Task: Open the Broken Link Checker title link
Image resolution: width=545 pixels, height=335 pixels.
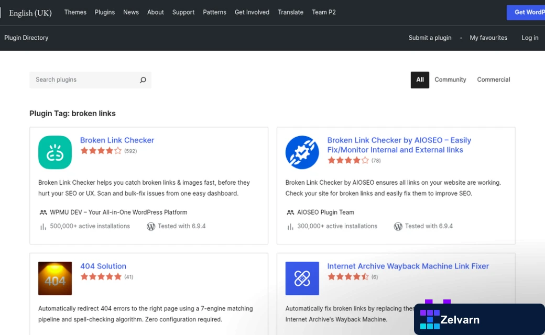Action: coord(117,140)
